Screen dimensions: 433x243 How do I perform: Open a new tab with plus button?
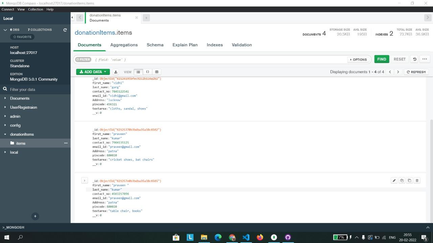pyautogui.click(x=146, y=18)
